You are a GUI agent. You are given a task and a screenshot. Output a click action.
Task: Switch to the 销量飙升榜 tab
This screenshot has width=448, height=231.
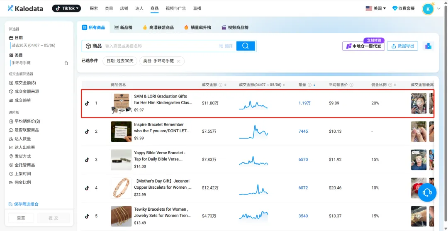(197, 27)
